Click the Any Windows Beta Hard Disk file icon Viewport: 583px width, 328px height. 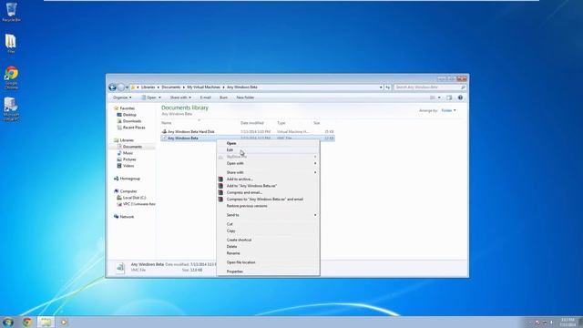164,131
